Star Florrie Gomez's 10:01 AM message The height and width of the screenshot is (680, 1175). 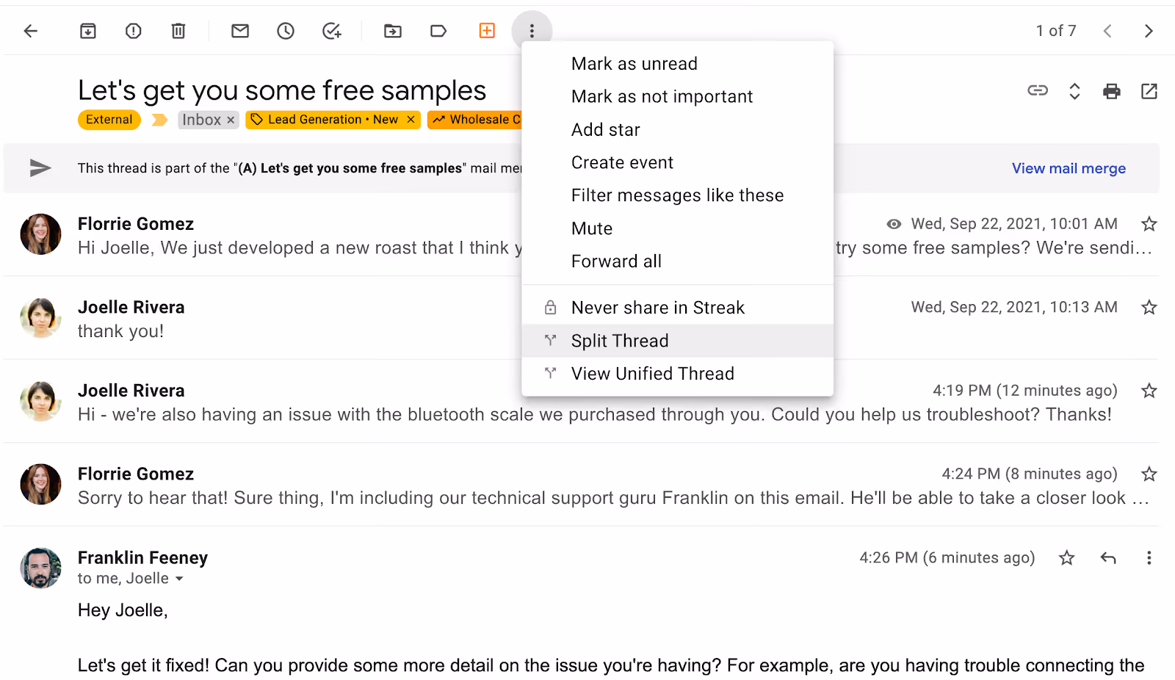1149,224
